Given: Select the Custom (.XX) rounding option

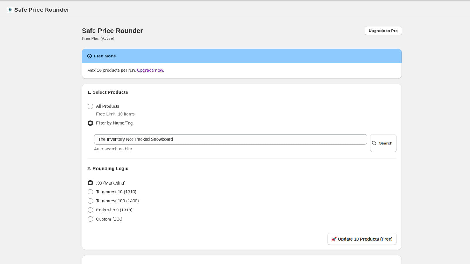Looking at the screenshot, I should [x=90, y=219].
